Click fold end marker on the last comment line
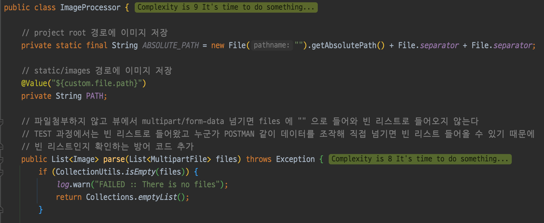This screenshot has width=544, height=223. [x=1, y=147]
